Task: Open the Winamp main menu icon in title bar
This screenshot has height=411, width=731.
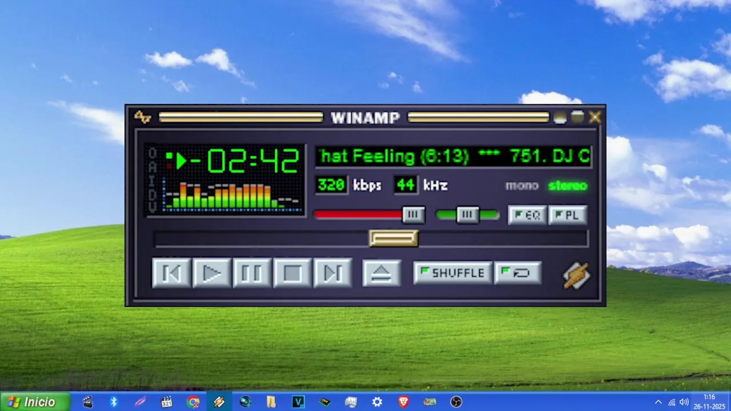Action: click(142, 117)
